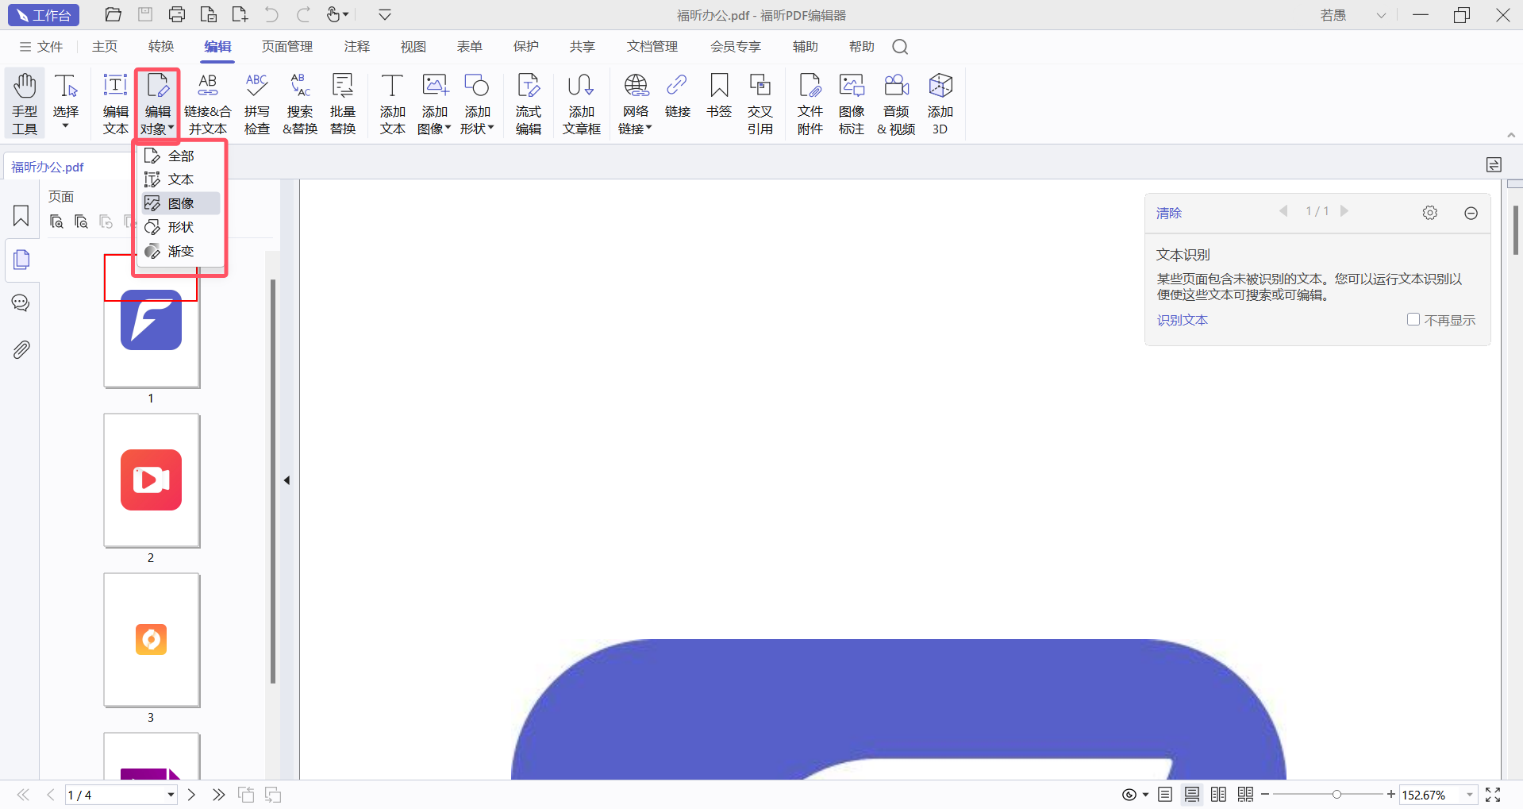Open the Edit Text tool (编辑文本)
This screenshot has width=1523, height=809.
115,104
